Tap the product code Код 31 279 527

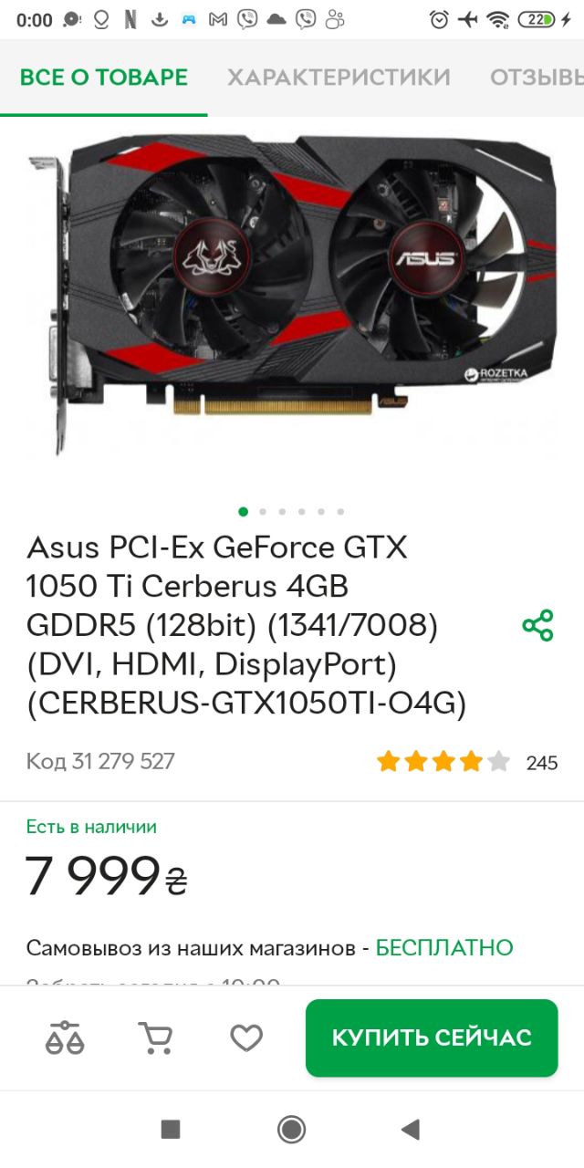click(100, 761)
